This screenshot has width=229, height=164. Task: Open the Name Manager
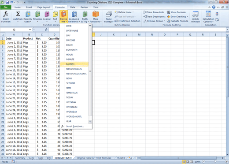(x=109, y=17)
